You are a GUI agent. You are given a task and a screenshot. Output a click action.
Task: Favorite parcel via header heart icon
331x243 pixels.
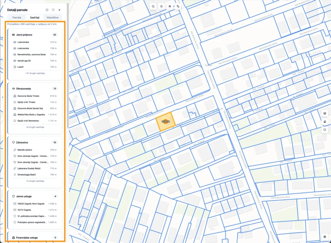(53, 9)
